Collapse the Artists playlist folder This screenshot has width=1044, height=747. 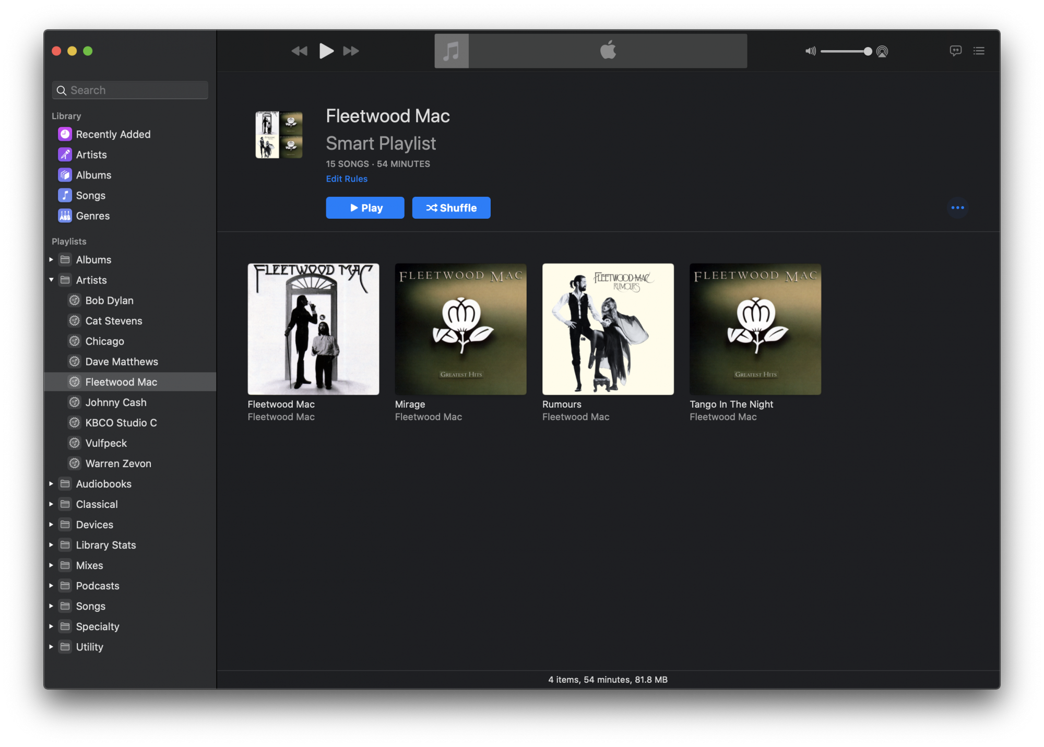51,280
